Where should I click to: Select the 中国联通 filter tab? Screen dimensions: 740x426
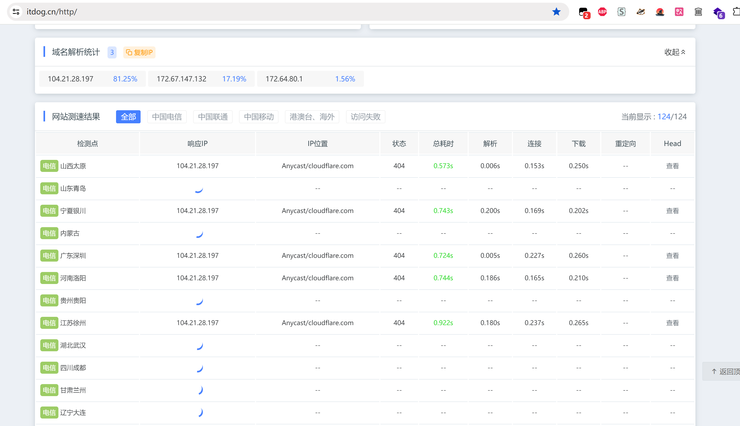213,117
